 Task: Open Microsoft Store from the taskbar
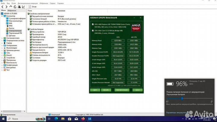70,119
